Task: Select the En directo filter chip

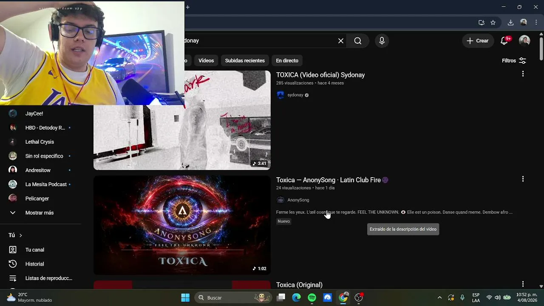Action: click(287, 61)
